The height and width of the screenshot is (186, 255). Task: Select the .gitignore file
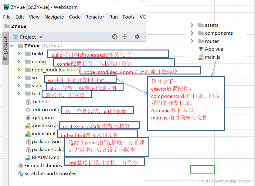[x=43, y=118]
